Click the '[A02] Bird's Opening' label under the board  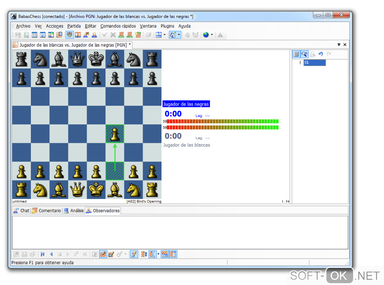pos(144,201)
